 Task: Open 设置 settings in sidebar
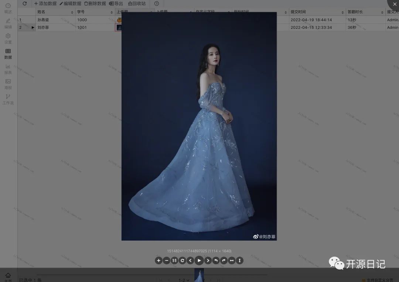pyautogui.click(x=8, y=39)
